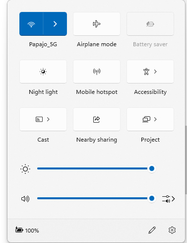Toggle Wi-Fi off using the wireless icon
Image resolution: width=187 pixels, height=243 pixels.
click(31, 24)
